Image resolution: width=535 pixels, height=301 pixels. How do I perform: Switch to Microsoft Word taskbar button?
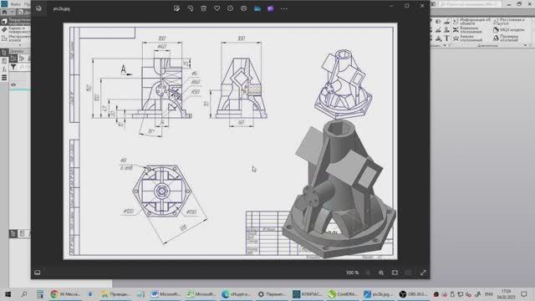[166, 293]
